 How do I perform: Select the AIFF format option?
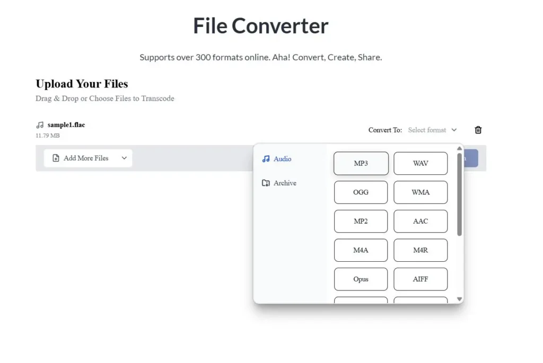tap(421, 279)
